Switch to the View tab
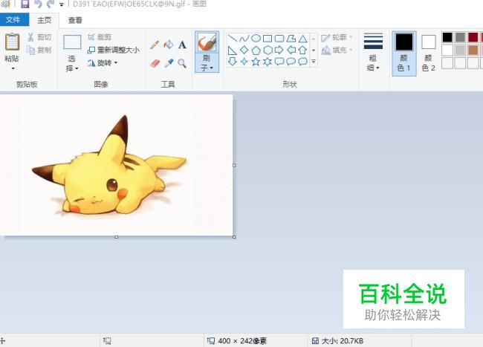The image size is (483, 347). (x=75, y=20)
